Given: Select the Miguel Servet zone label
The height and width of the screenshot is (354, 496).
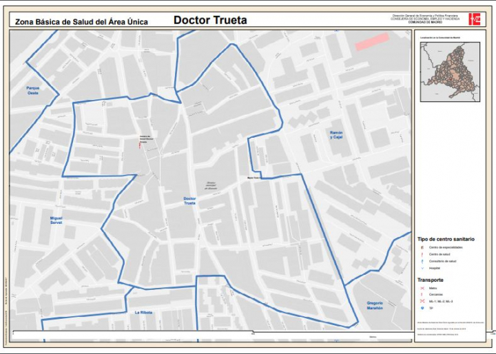Looking at the screenshot, I should [x=56, y=220].
